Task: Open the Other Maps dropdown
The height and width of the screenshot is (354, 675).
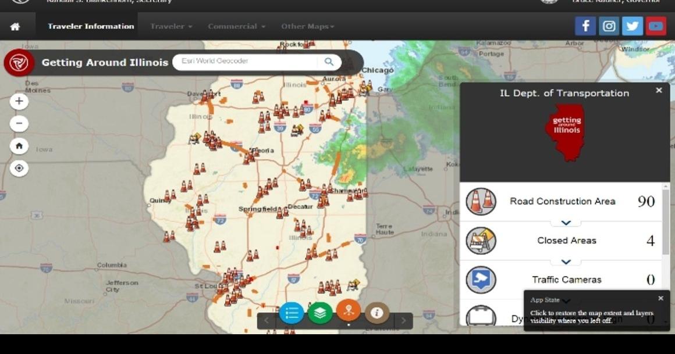Action: click(x=307, y=26)
